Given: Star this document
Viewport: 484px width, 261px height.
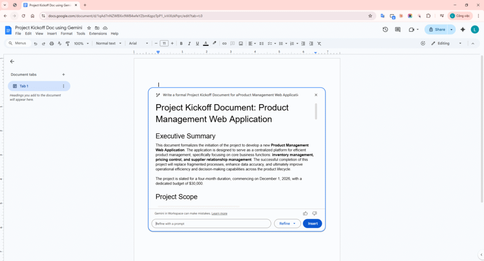Looking at the screenshot, I should [89, 28].
